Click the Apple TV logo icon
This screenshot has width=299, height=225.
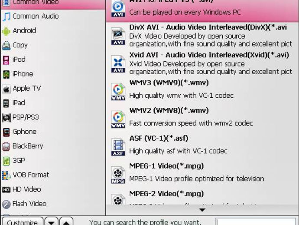pos(6,89)
